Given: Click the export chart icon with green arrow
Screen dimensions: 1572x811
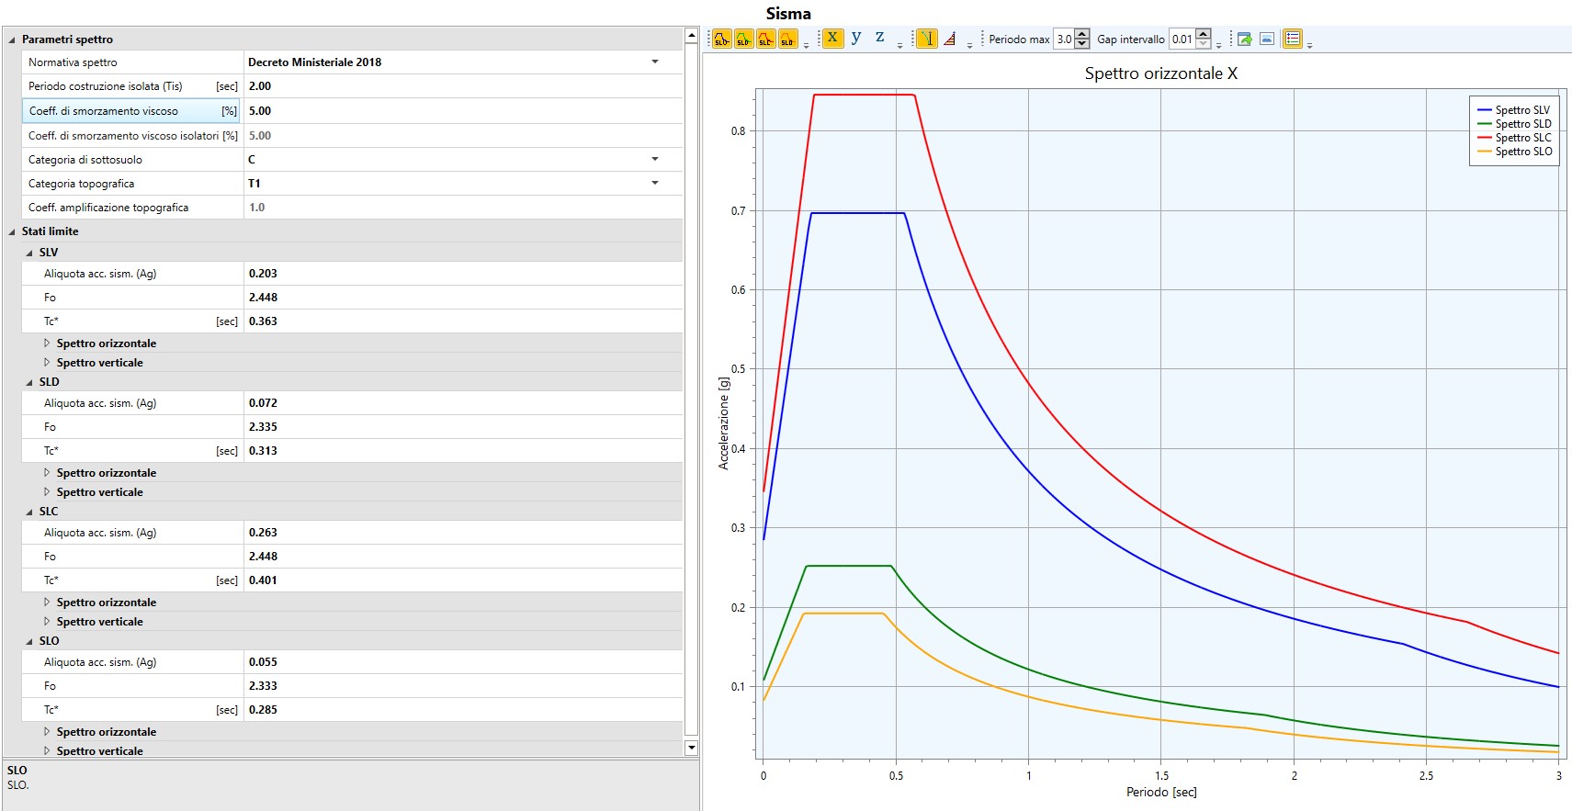Looking at the screenshot, I should point(1245,39).
